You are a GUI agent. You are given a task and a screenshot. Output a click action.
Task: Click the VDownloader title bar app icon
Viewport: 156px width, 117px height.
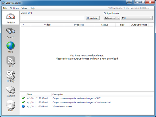click(x=3, y=3)
